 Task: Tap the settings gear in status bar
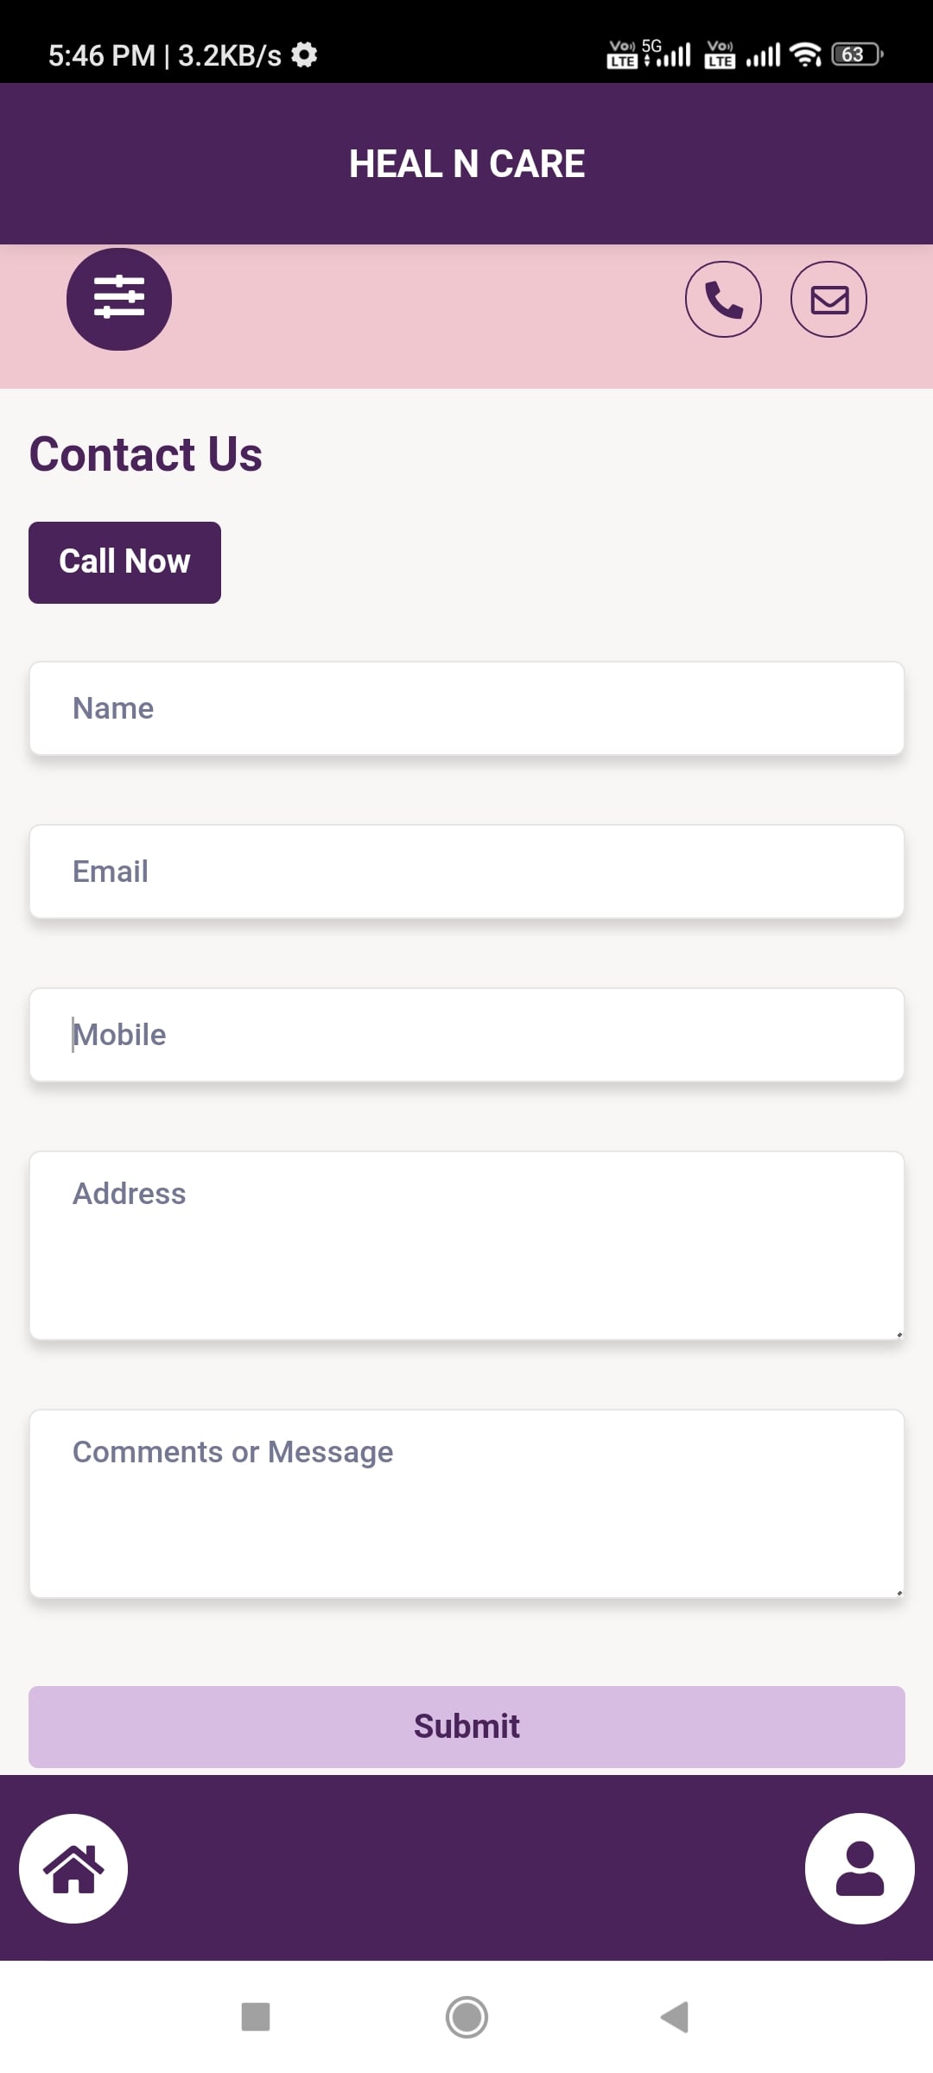[x=304, y=55]
